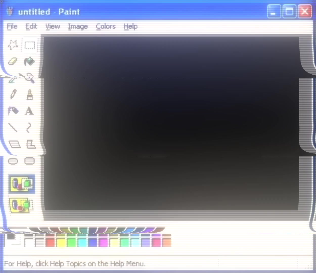Pick the blue color swatch
This screenshot has height=273, width=316.
coord(93,242)
